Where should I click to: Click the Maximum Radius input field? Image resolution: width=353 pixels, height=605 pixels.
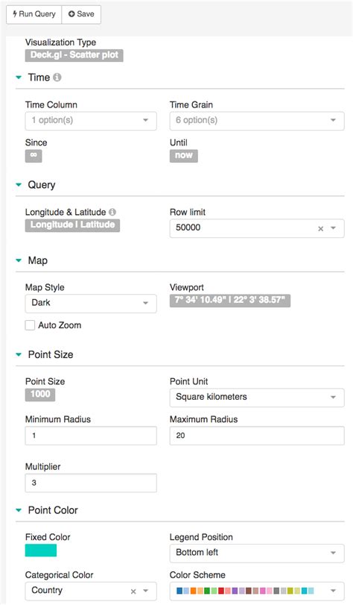tap(257, 436)
